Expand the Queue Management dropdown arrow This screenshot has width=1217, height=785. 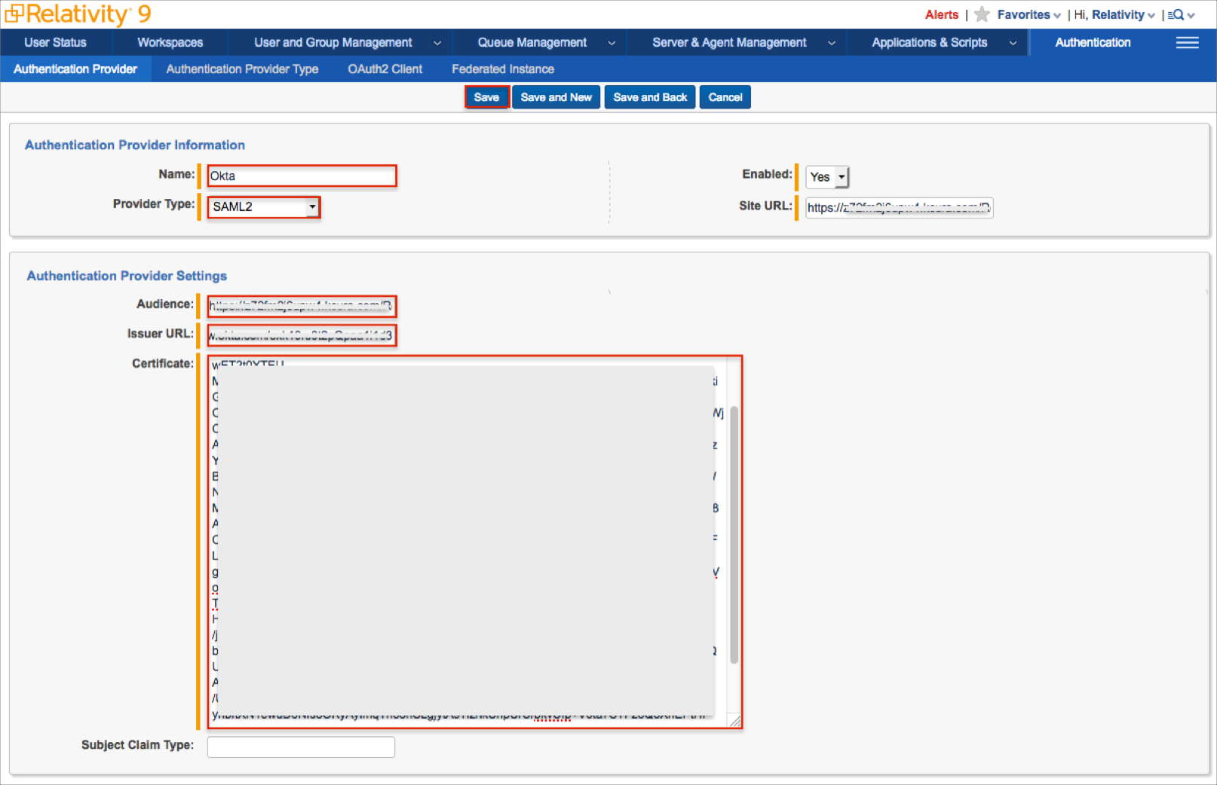point(611,43)
